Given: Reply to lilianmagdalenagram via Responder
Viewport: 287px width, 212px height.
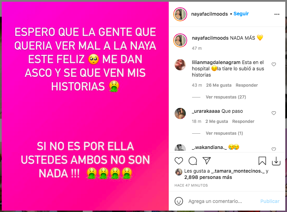Looking at the screenshot, I should (x=247, y=85).
